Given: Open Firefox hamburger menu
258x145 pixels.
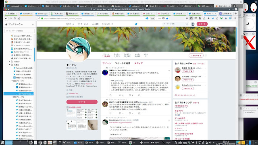Looking at the screenshot, I should (235, 19).
